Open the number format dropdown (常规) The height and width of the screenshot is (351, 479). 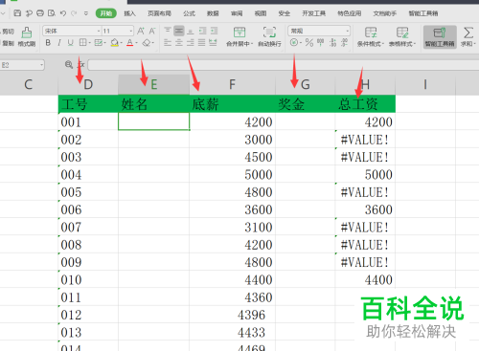point(348,31)
